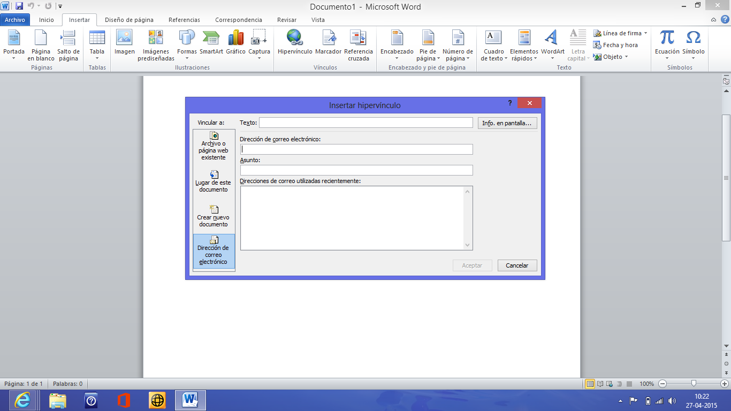Open the Formas shapes gallery
731x411 pixels.
(187, 45)
